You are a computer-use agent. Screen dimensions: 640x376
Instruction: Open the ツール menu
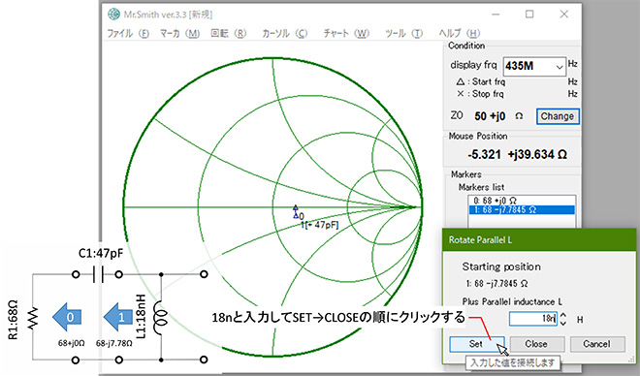(403, 34)
